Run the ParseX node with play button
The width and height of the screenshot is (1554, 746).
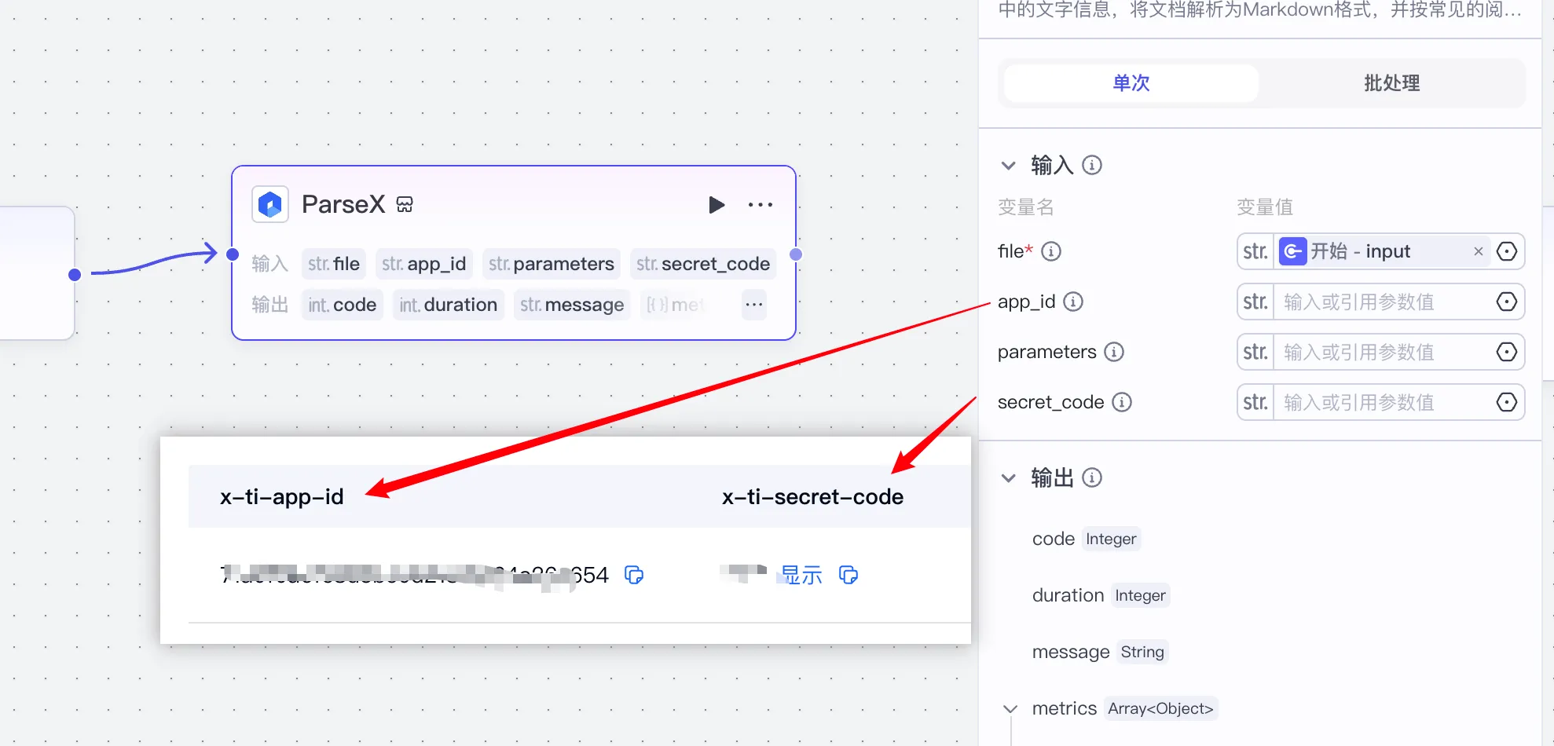click(717, 205)
